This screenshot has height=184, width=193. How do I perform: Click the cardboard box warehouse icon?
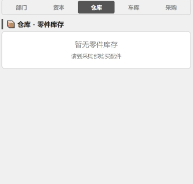11,24
